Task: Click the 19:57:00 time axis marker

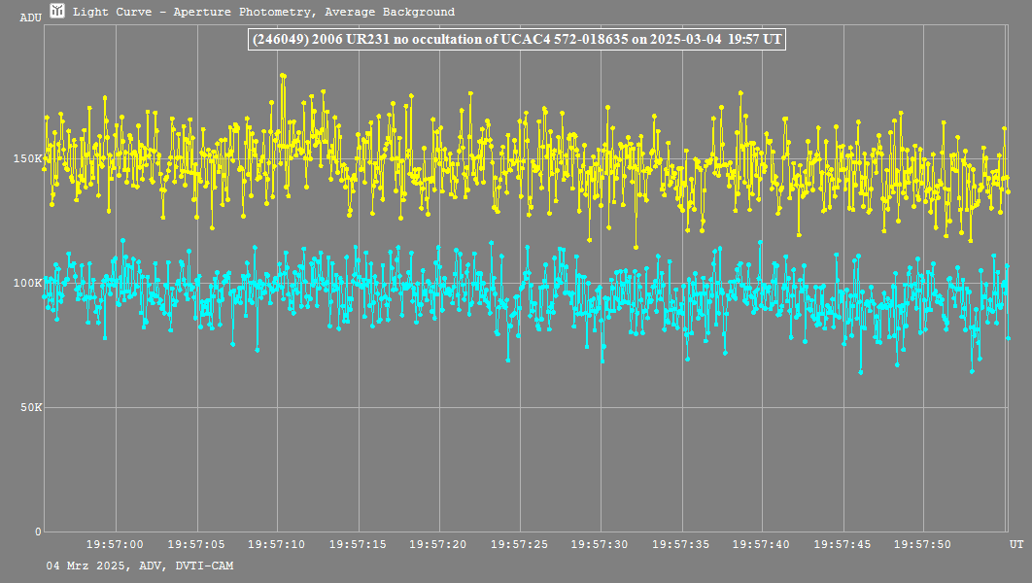Action: pyautogui.click(x=115, y=545)
